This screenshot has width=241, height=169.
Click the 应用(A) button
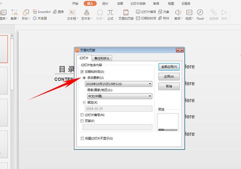[x=169, y=76]
